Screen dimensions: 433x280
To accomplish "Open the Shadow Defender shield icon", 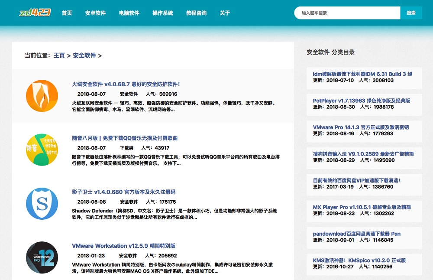I will coord(42,204).
